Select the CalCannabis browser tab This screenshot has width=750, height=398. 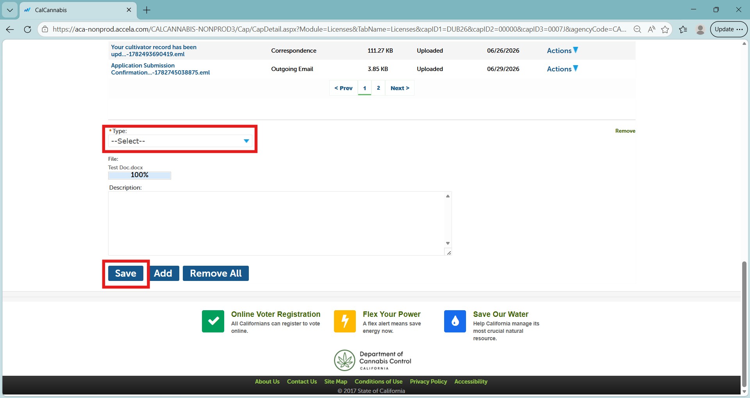78,10
